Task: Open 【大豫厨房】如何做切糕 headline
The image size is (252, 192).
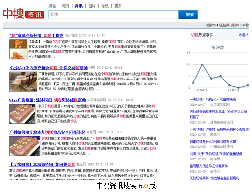Action: pyautogui.click(x=42, y=165)
